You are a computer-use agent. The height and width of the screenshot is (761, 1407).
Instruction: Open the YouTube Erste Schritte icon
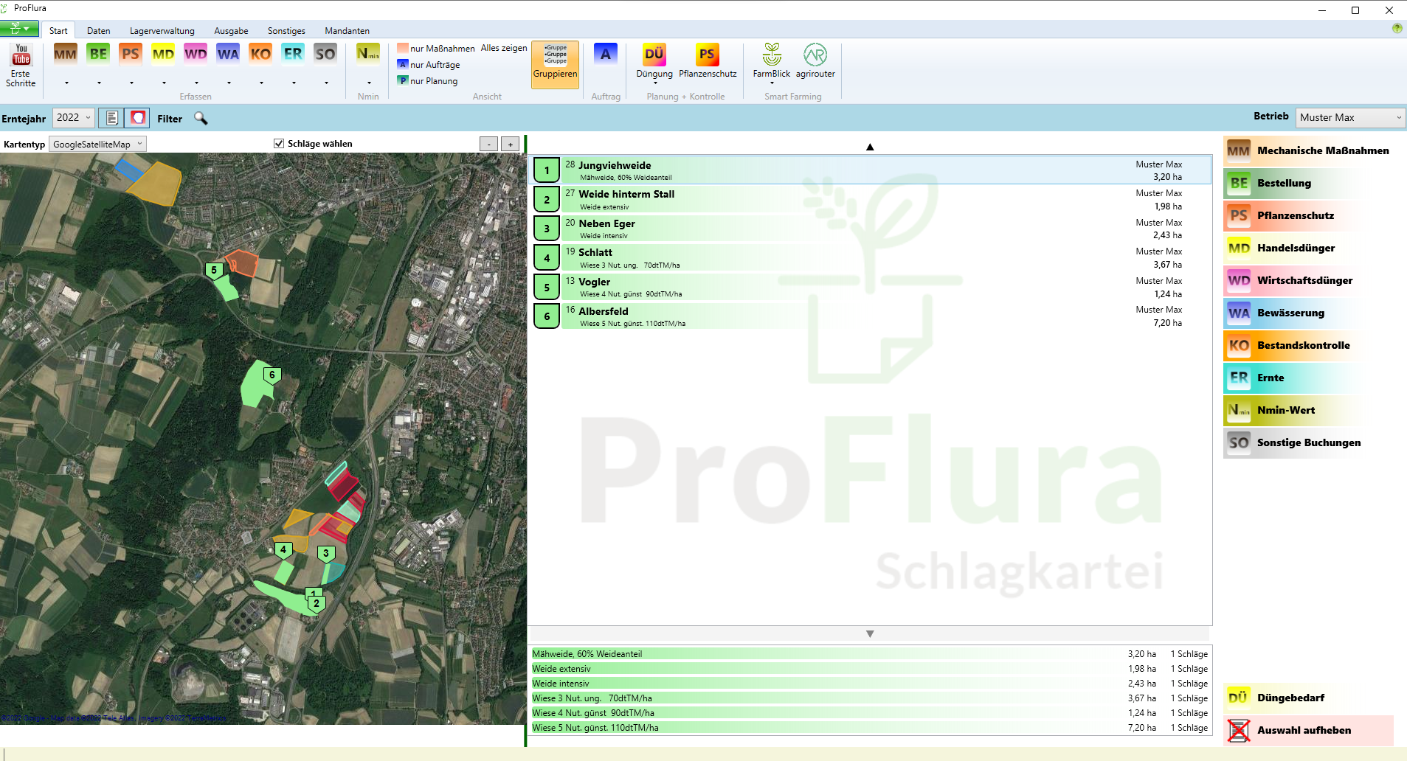(21, 56)
